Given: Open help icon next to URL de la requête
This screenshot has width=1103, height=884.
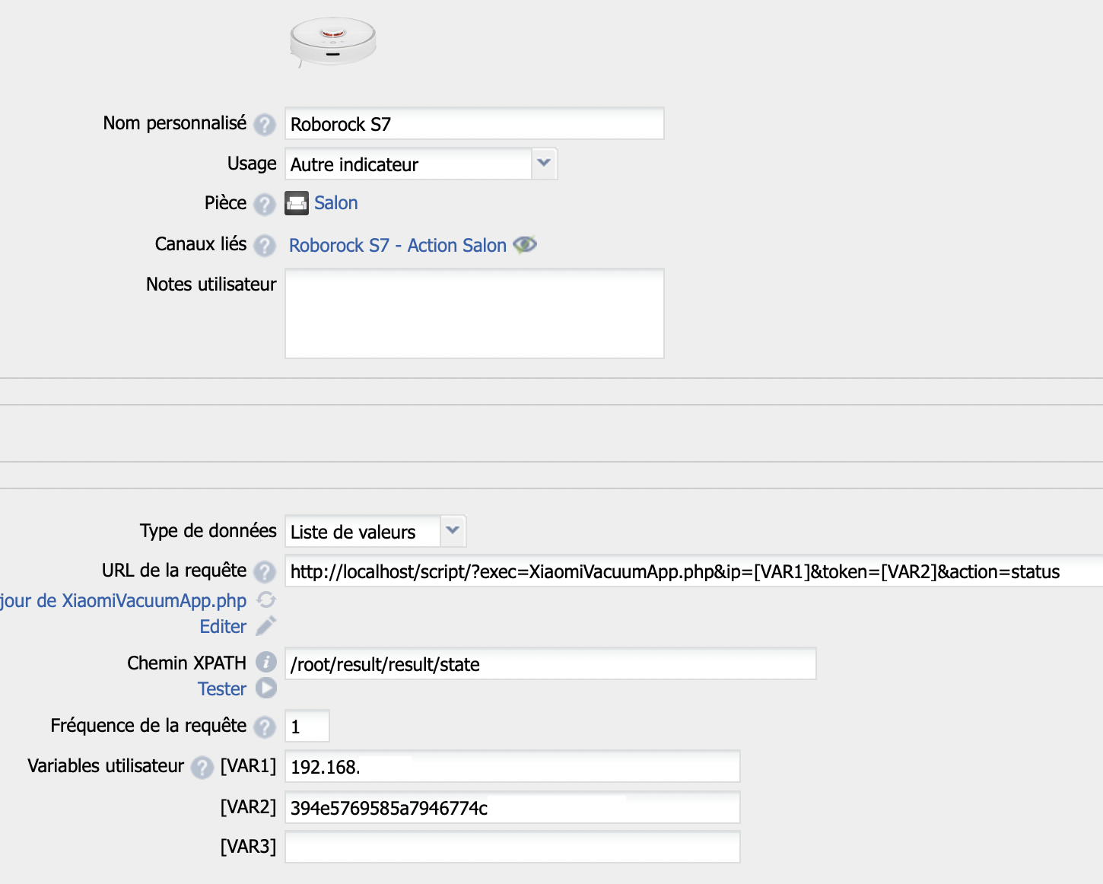Looking at the screenshot, I should pos(264,571).
